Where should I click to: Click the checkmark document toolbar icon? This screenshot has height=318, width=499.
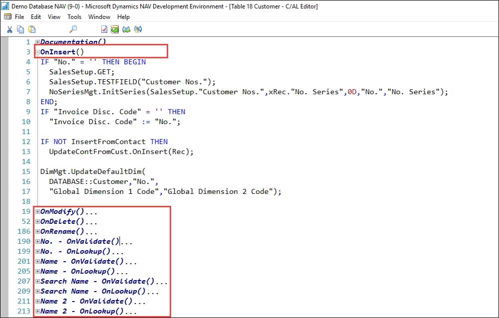pos(104,29)
